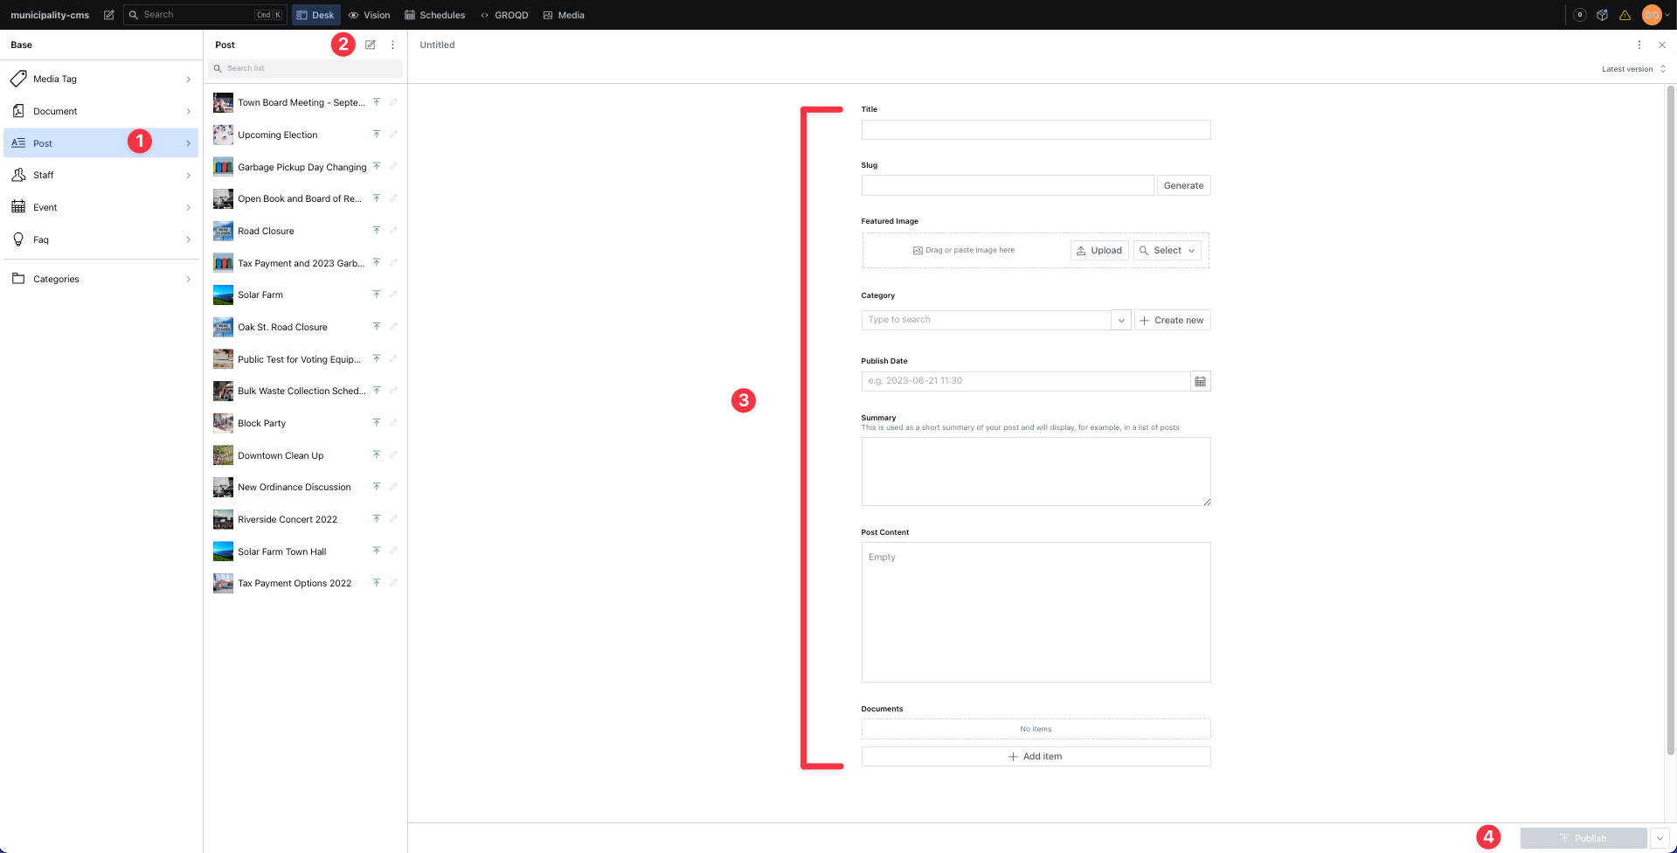Click the yellow warning triangle in the top bar
This screenshot has height=853, width=1677.
tap(1625, 14)
